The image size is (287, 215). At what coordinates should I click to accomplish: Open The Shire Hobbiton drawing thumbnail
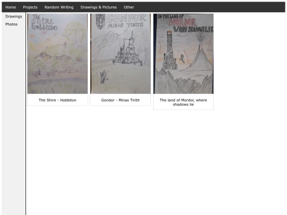pos(57,54)
